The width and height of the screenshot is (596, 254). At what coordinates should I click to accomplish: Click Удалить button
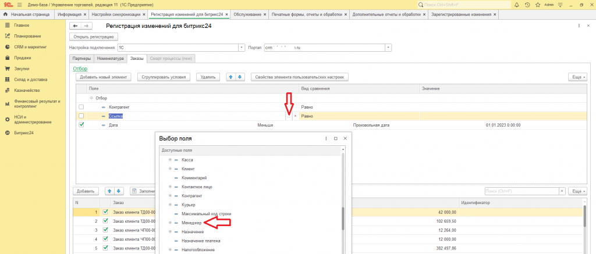click(208, 77)
